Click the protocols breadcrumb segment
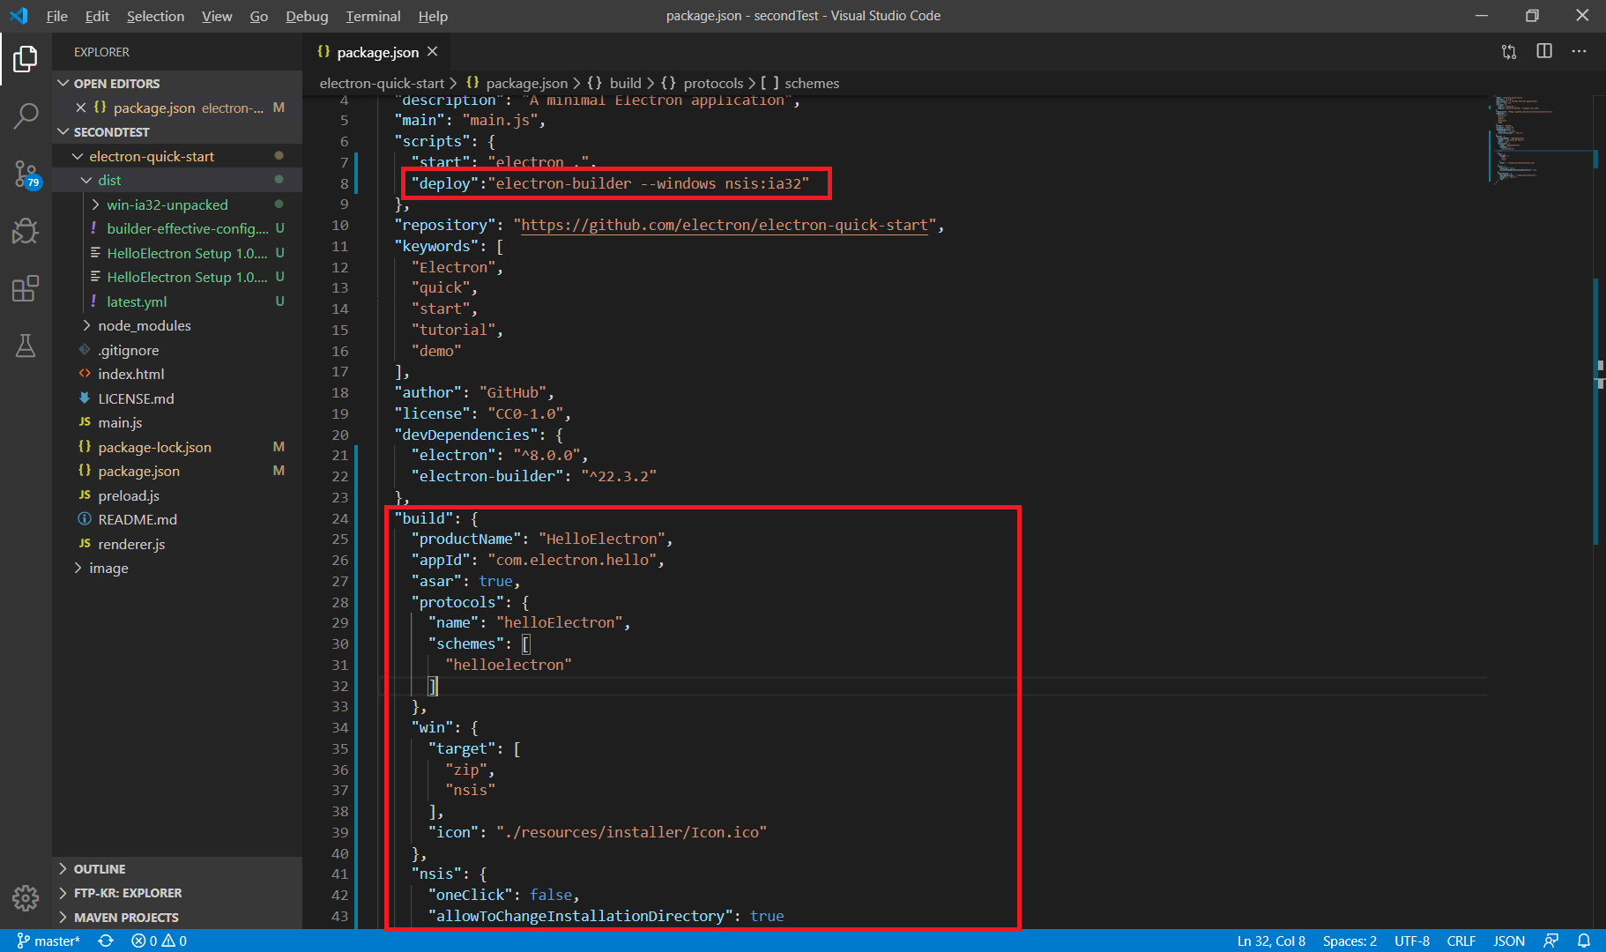This screenshot has height=952, width=1606. (x=713, y=83)
